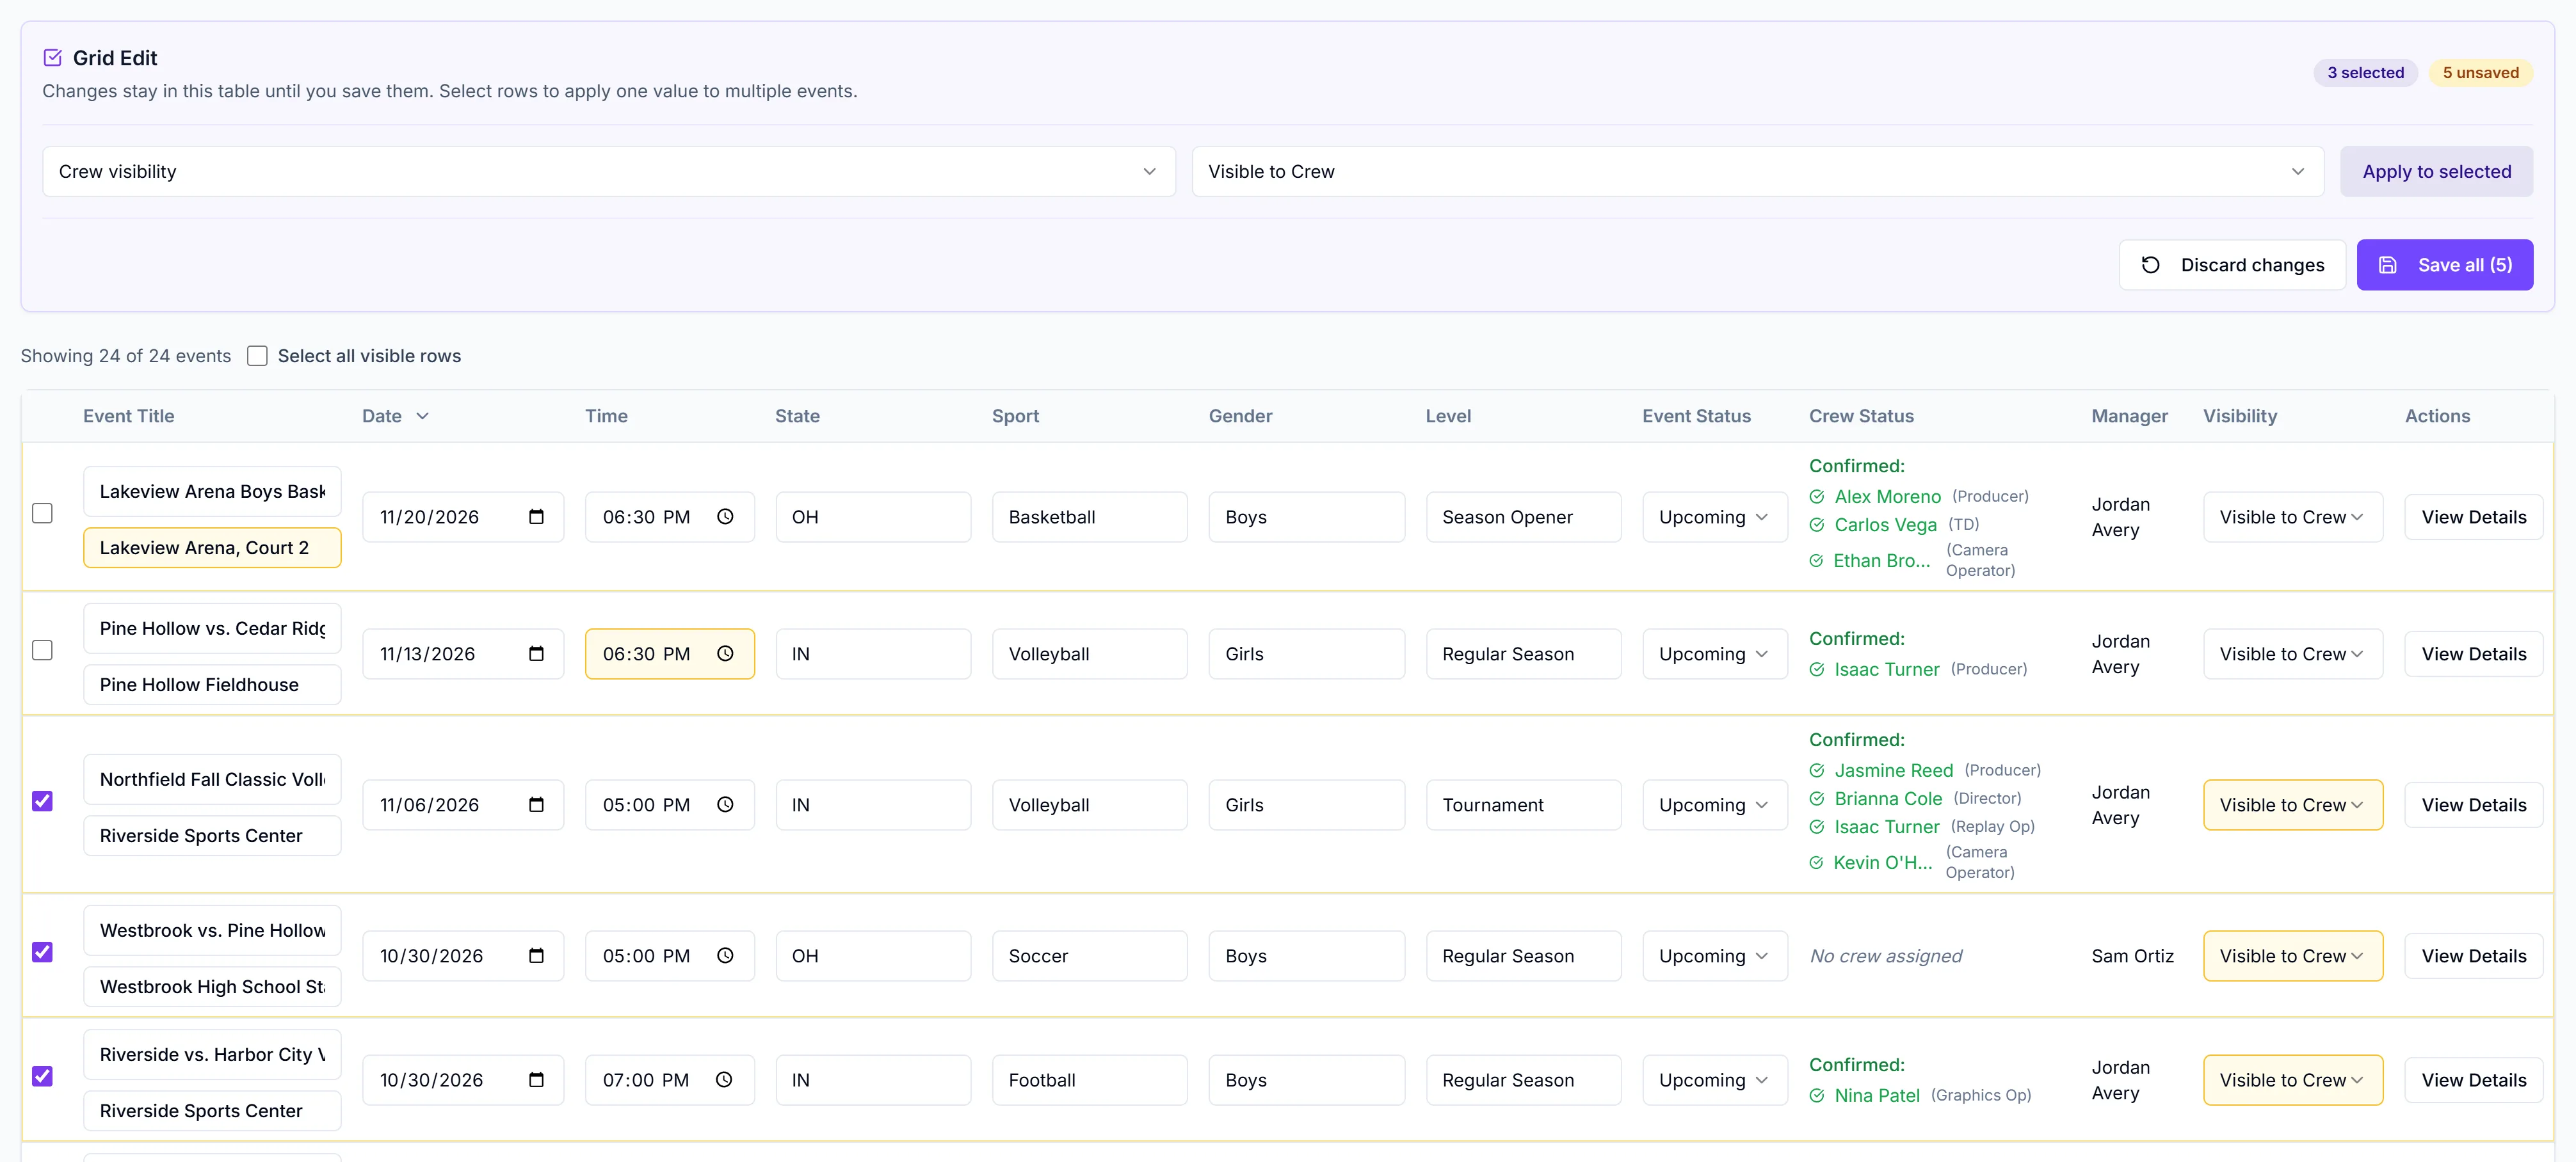Open calendar picker in Riverside vs. Harbor City row
The height and width of the screenshot is (1162, 2576).
tap(536, 1079)
